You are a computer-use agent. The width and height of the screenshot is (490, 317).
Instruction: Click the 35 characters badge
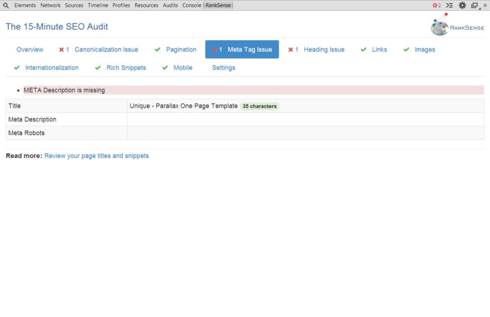pos(260,106)
